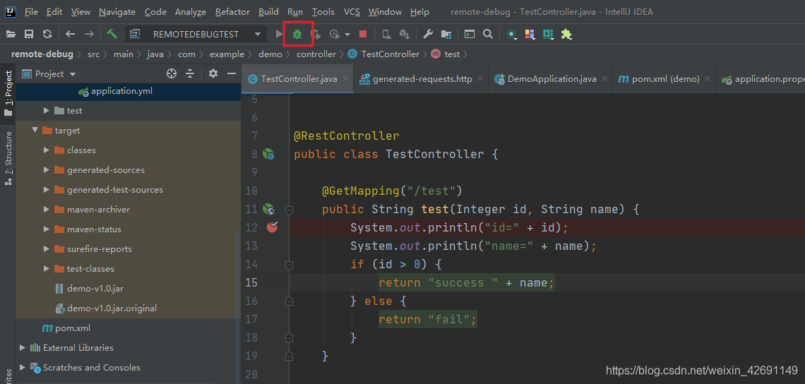The height and width of the screenshot is (384, 805).
Task: Close the generated-requests.http tab
Action: click(480, 79)
